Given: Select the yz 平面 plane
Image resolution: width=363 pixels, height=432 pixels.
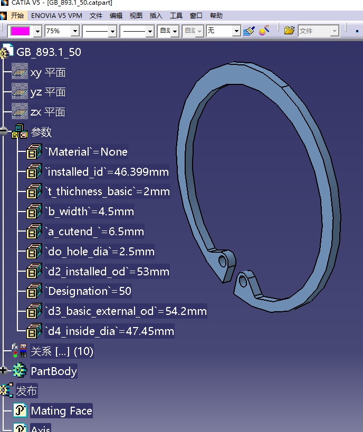Looking at the screenshot, I should coord(48,92).
